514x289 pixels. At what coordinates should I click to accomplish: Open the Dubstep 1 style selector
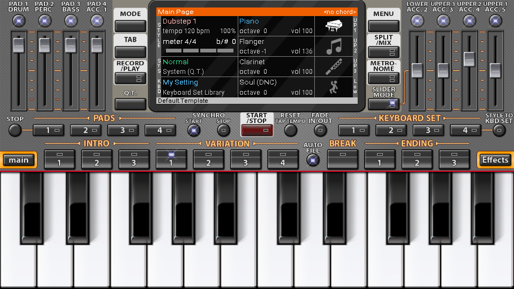[x=179, y=21]
